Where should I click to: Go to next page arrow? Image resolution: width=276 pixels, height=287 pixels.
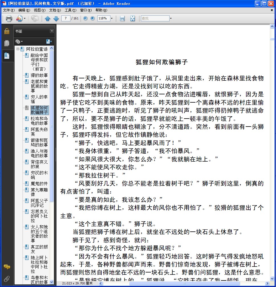56,18
